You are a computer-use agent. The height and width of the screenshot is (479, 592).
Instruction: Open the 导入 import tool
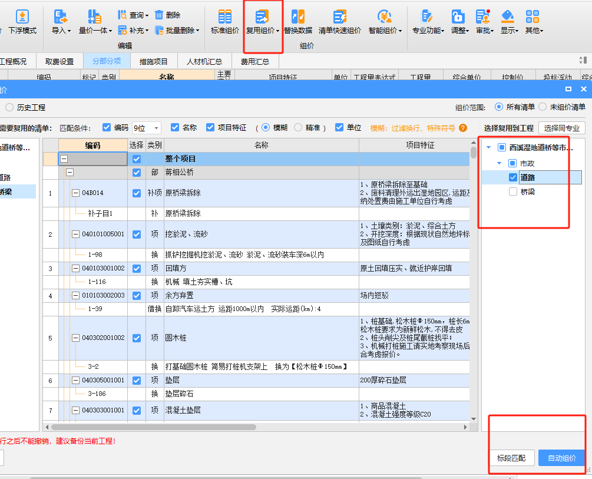pyautogui.click(x=61, y=17)
